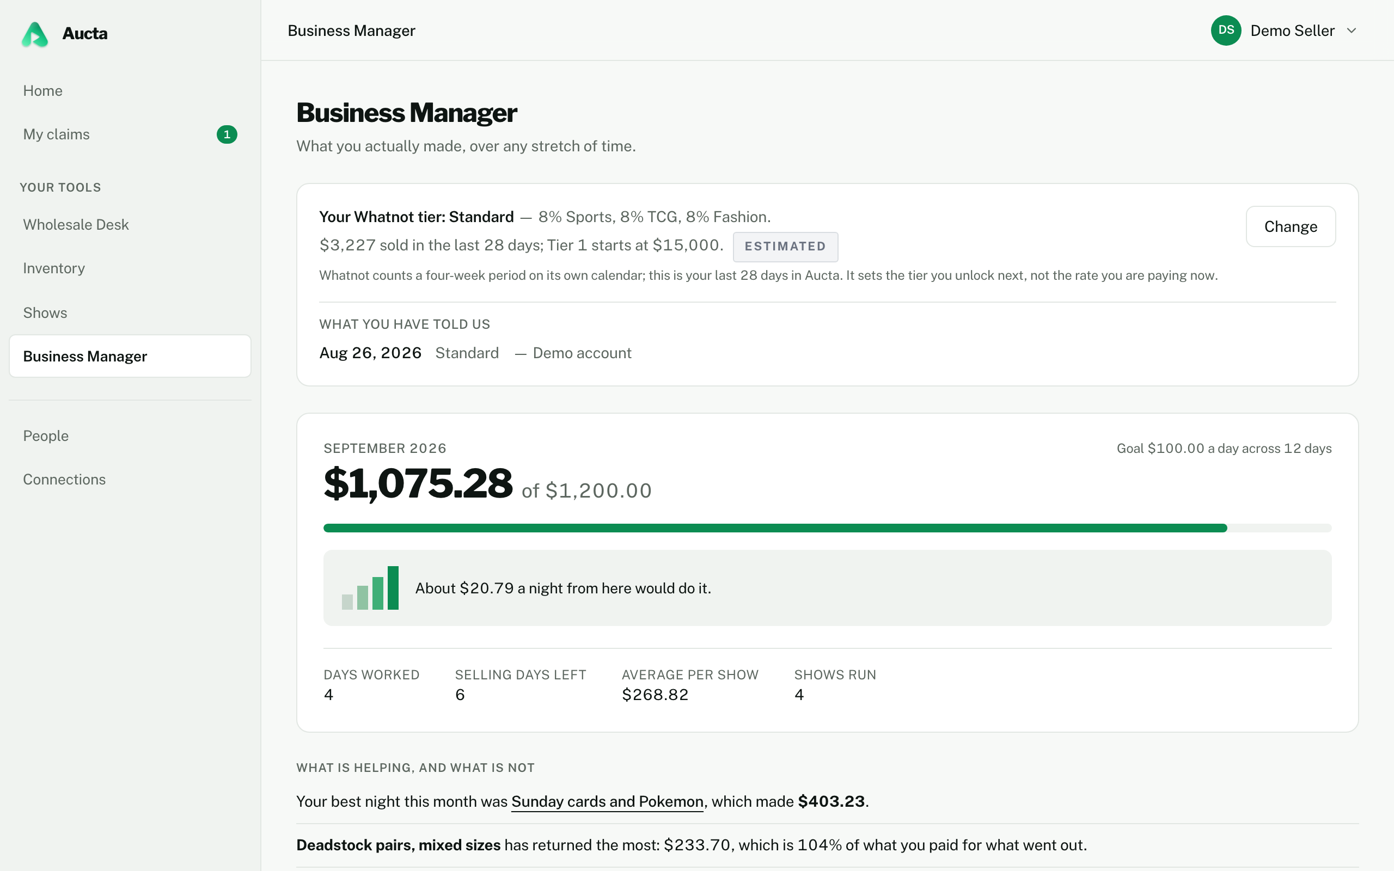Viewport: 1394px width, 871px height.
Task: Follow the Sunday cards and Pokemon link
Action: [607, 801]
